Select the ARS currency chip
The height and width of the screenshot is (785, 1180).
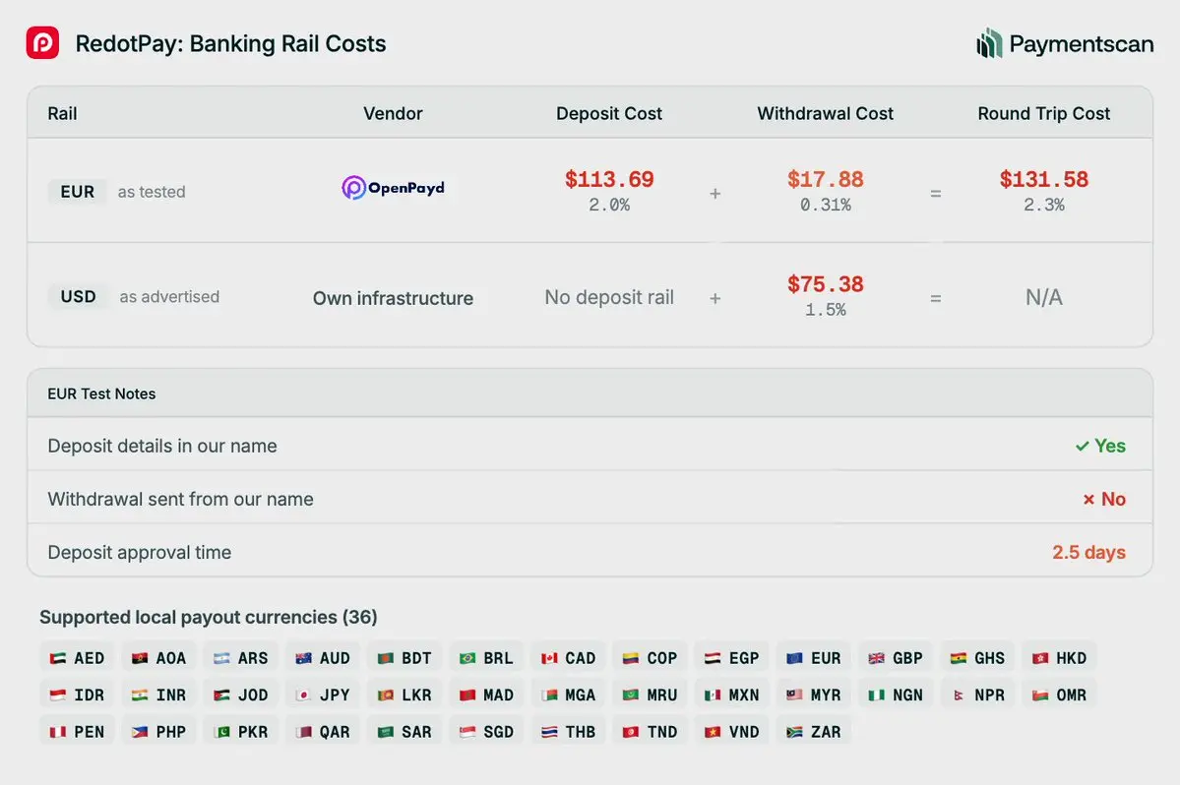click(x=241, y=658)
